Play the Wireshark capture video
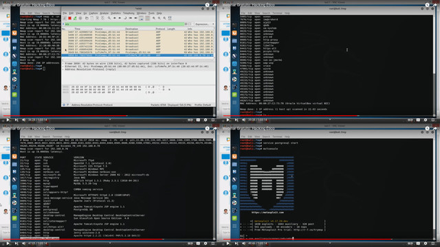This screenshot has width=440, height=247. point(8,120)
